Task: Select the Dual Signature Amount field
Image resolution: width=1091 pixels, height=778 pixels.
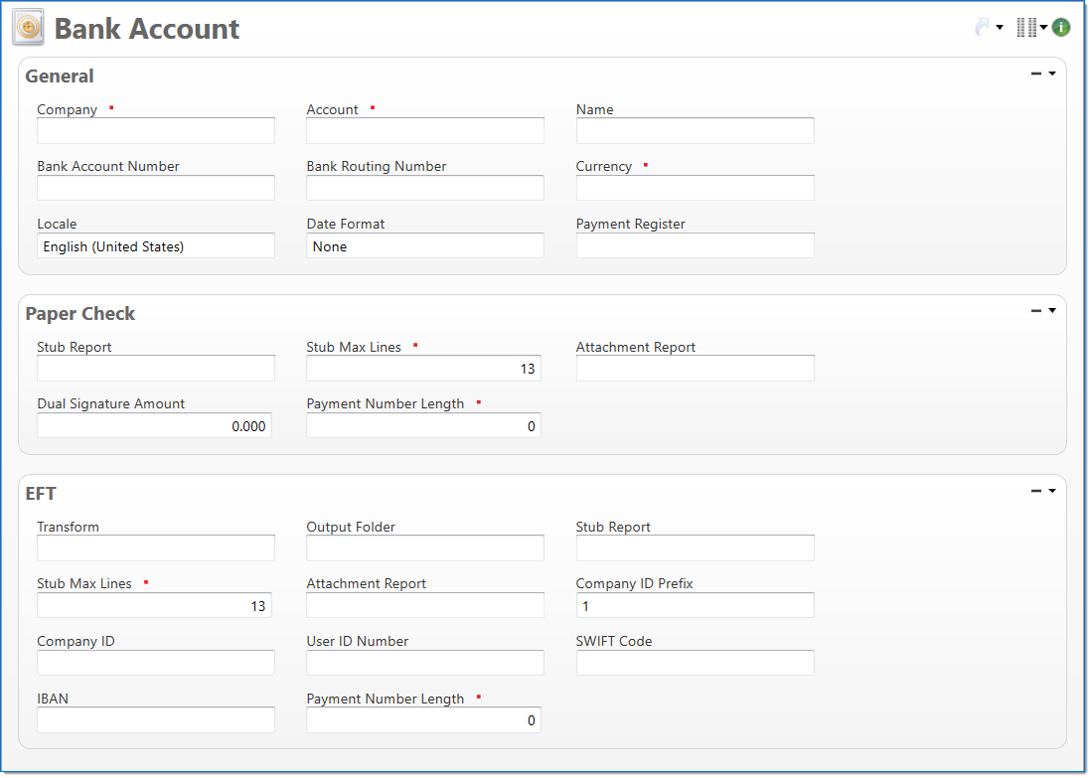Action: 154,426
